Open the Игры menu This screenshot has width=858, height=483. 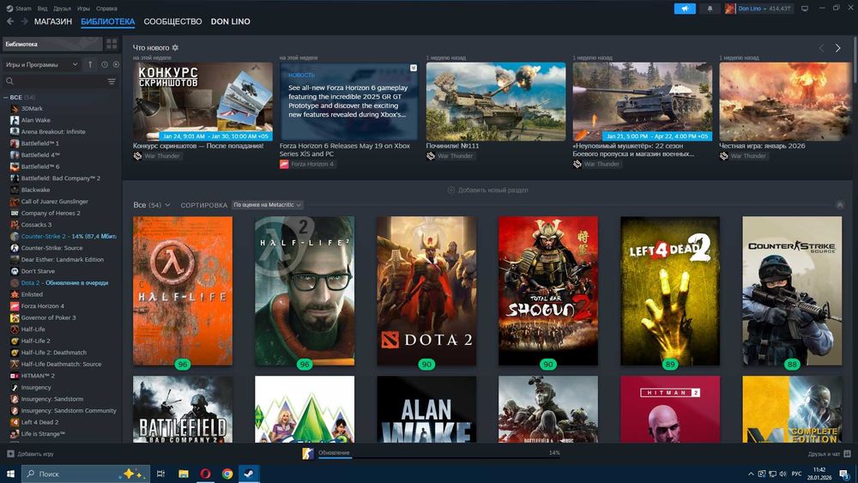tap(84, 9)
